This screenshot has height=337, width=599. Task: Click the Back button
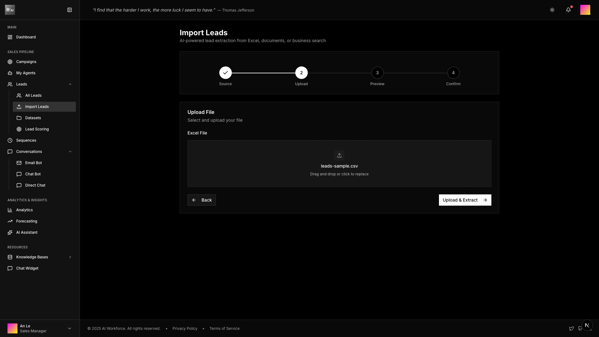[x=202, y=200]
